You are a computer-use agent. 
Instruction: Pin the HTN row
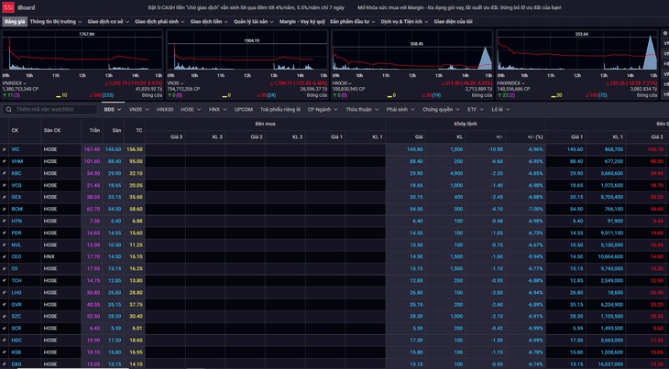tap(5, 222)
